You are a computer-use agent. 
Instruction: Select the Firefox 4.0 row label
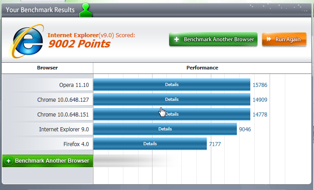click(x=76, y=144)
